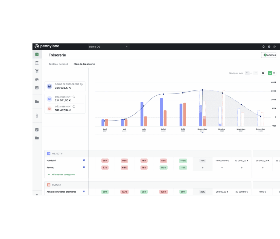Open chart settings gear beside Naviguer avec

pos(263,73)
